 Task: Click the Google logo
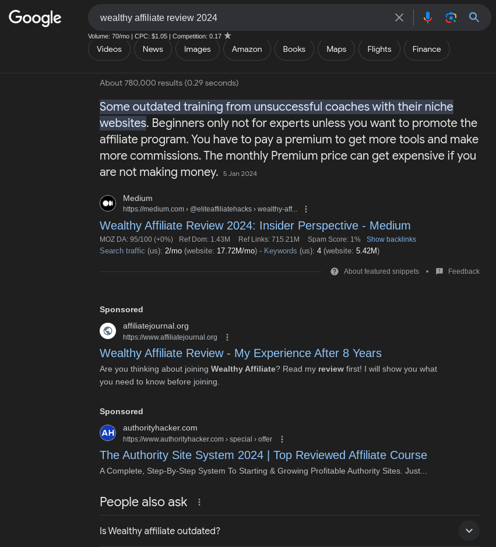point(35,18)
